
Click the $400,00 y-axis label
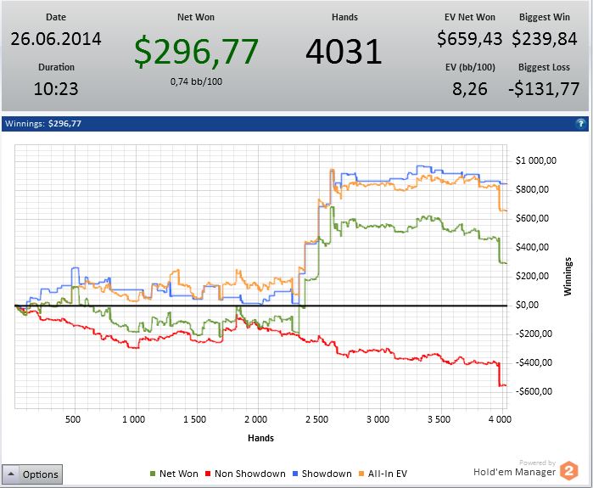tap(532, 247)
